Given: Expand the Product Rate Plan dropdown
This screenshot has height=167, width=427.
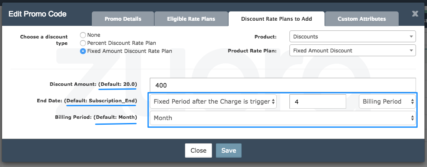Looking at the screenshot, I should click(x=353, y=51).
